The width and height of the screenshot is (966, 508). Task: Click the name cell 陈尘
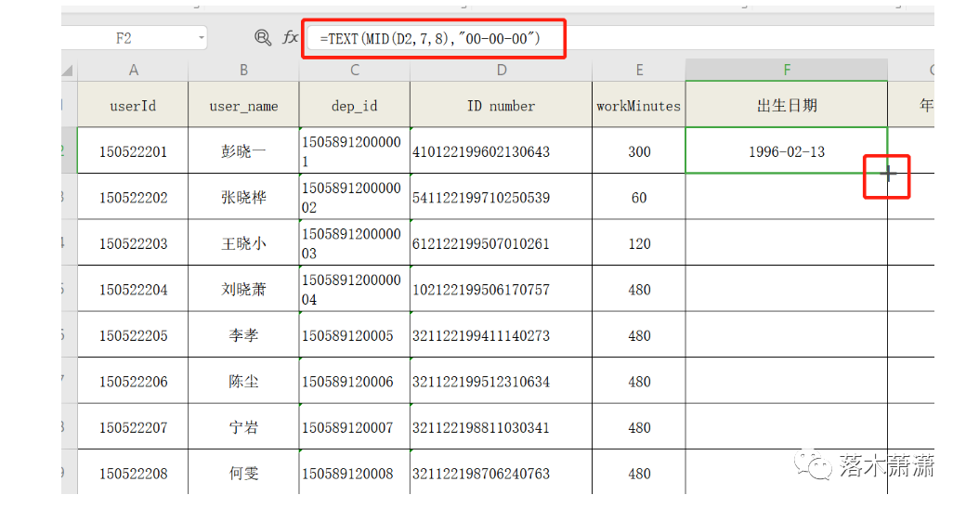(x=243, y=381)
